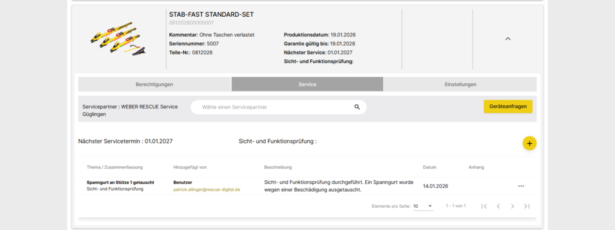
Task: Focus the Wähle einen Servicepartner field
Action: [279, 107]
